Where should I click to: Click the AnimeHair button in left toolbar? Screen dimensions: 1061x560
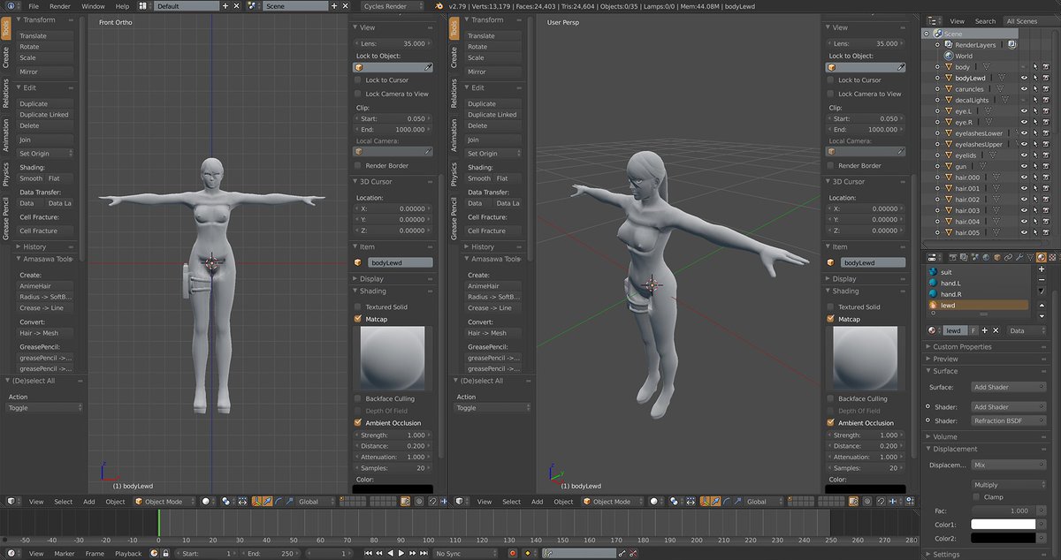pos(48,286)
